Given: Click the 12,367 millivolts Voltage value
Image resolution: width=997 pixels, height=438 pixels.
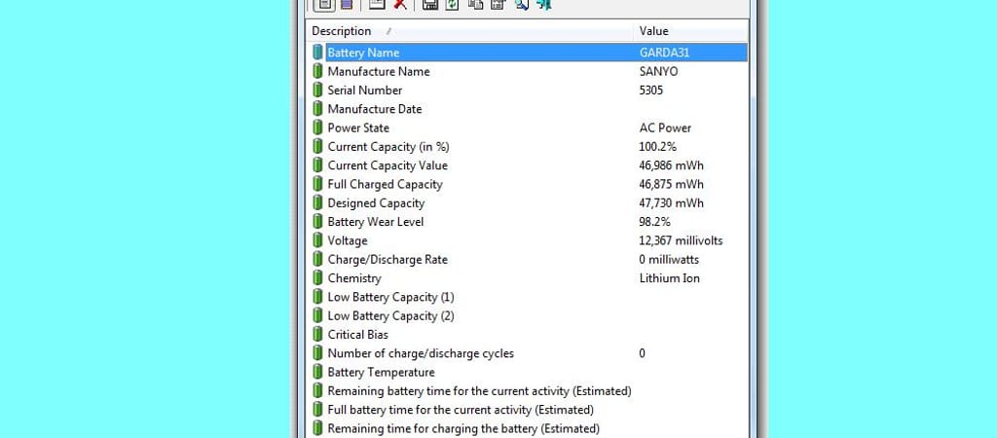Looking at the screenshot, I should coord(681,240).
